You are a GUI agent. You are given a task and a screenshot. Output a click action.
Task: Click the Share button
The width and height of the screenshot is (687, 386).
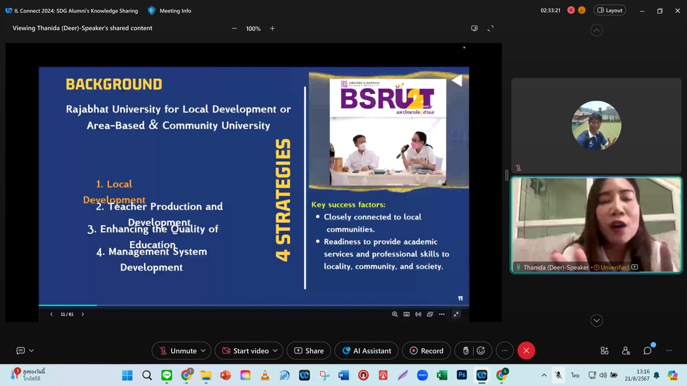coord(309,351)
